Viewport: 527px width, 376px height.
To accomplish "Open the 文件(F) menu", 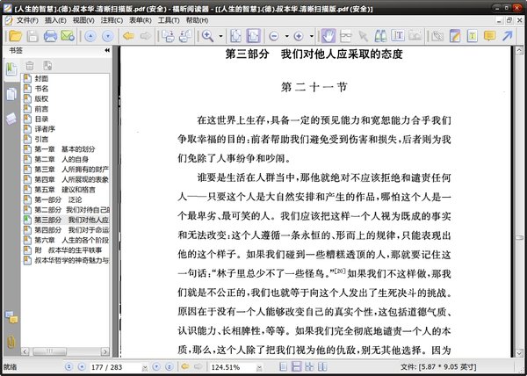I will (x=26, y=19).
